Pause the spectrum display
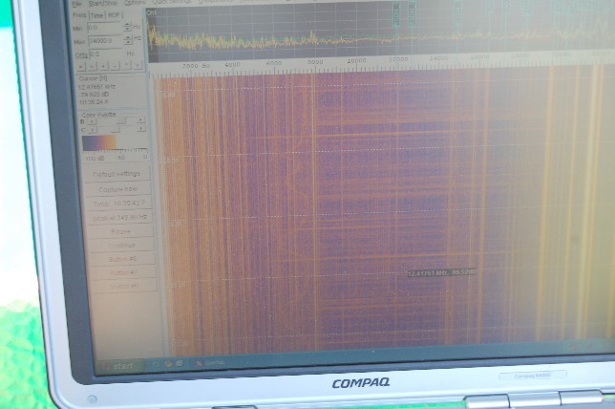615x409 pixels. (x=120, y=231)
